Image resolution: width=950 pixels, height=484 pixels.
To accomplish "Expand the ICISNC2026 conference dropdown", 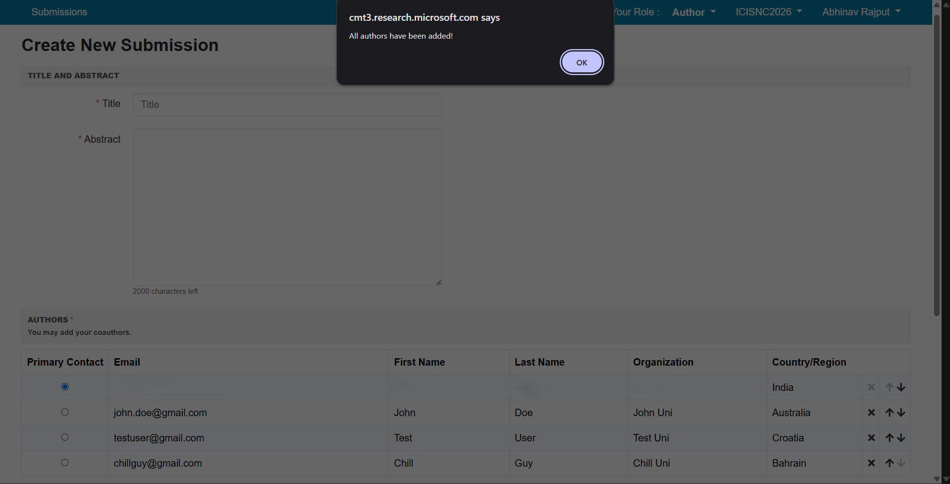I will click(768, 12).
